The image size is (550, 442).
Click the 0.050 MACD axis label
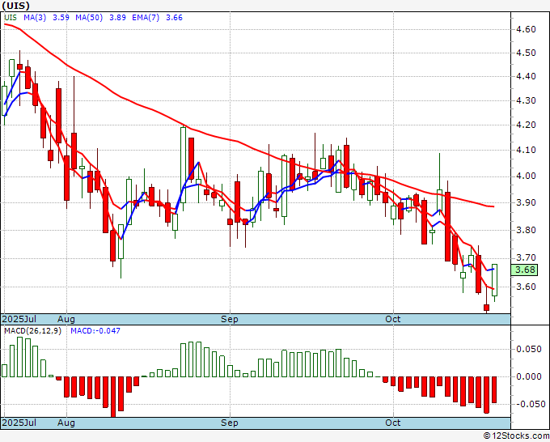tap(529, 349)
